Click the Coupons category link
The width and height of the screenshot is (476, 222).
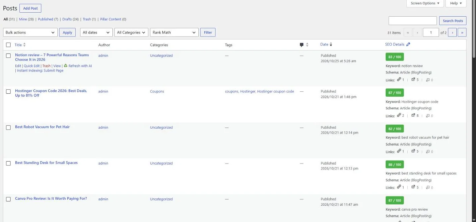tap(157, 91)
